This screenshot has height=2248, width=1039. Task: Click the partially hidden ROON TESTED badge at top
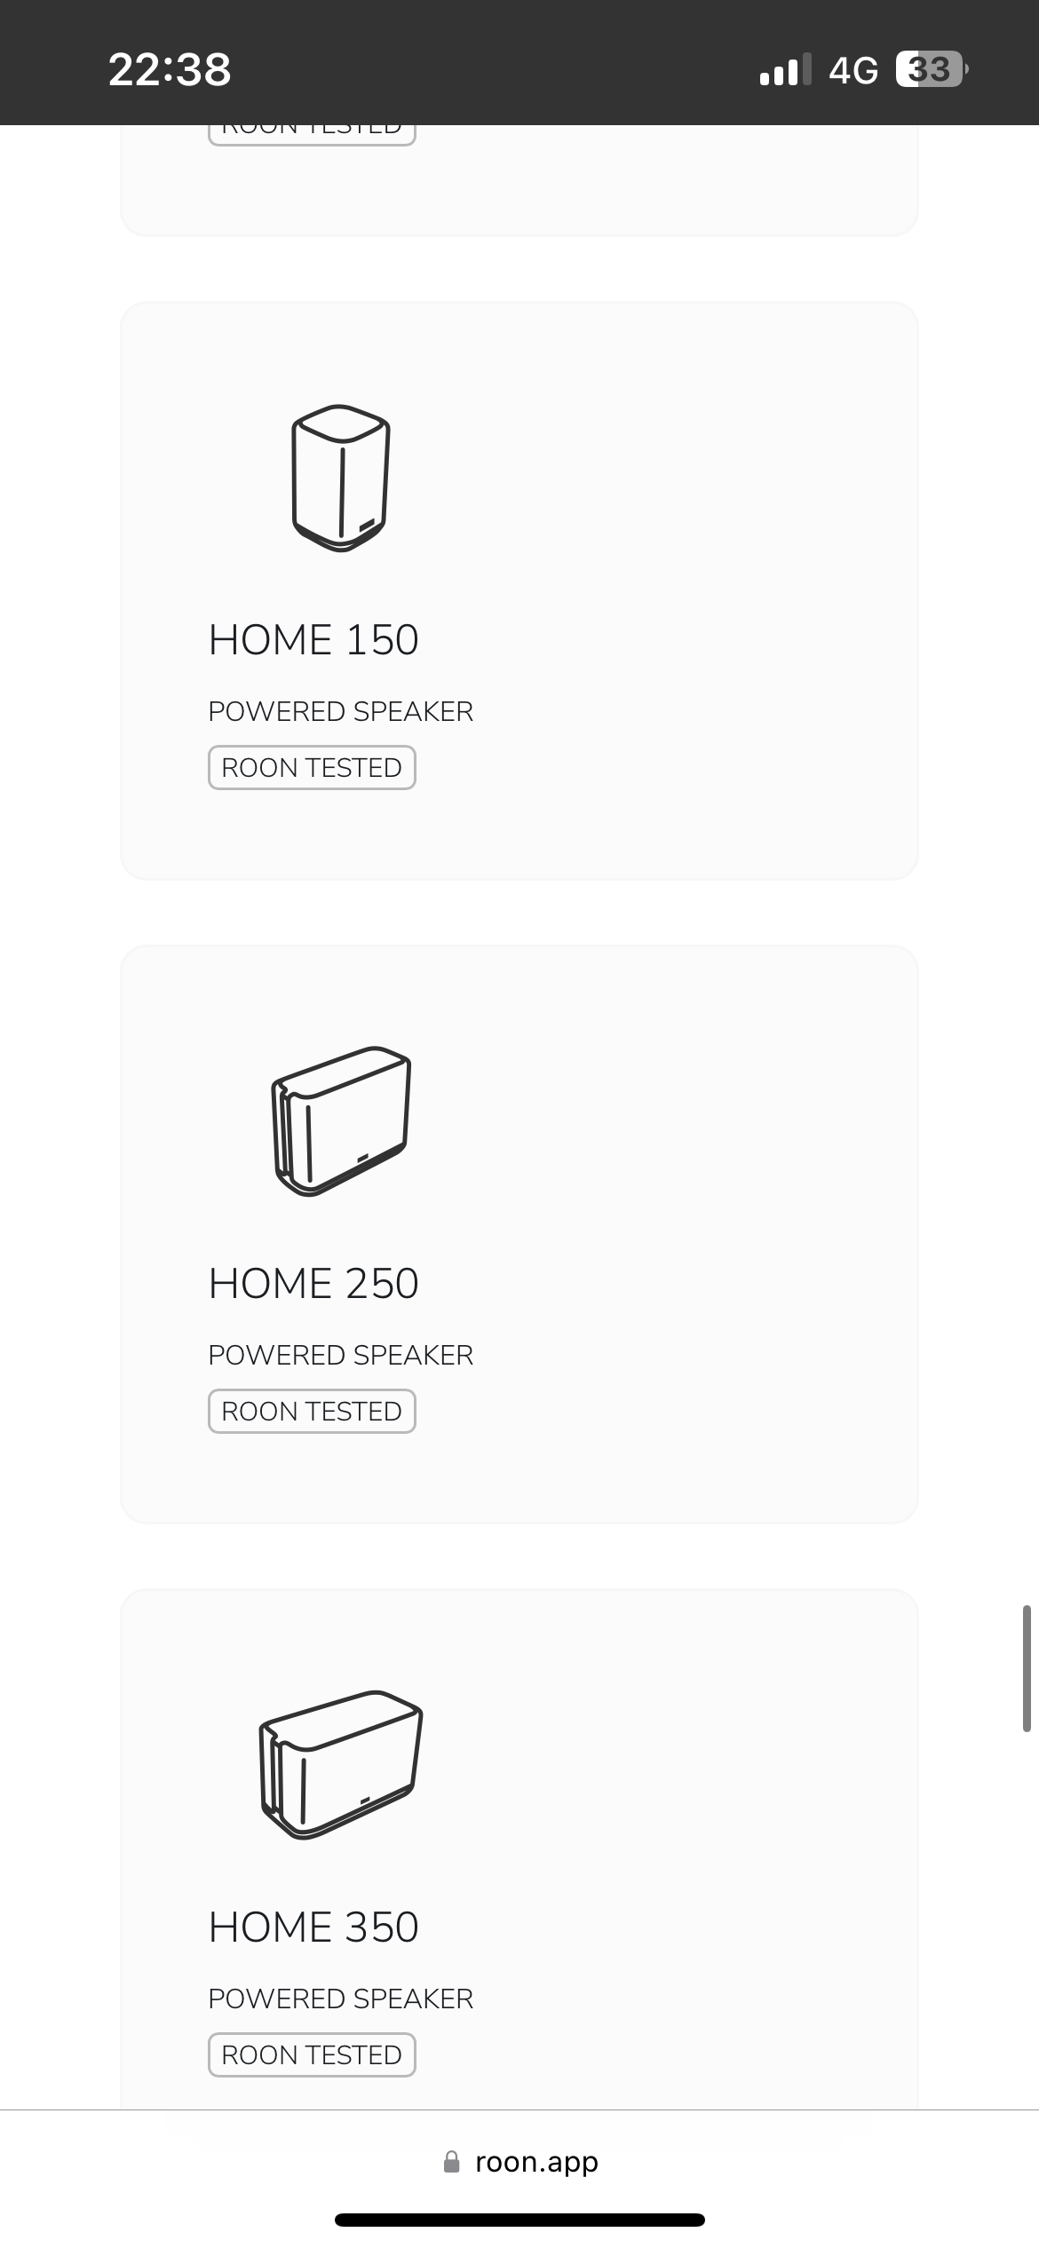[x=312, y=133]
